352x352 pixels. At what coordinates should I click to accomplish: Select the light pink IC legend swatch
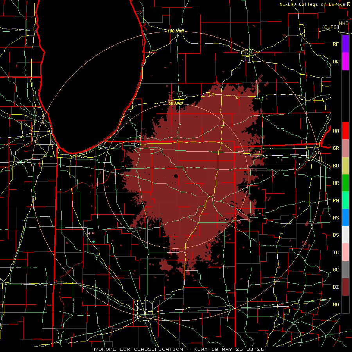click(345, 252)
